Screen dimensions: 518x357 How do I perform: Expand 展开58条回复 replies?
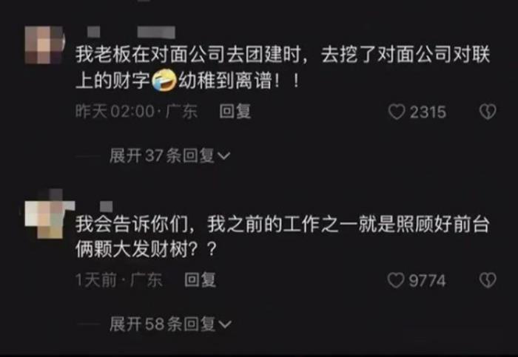[170, 324]
